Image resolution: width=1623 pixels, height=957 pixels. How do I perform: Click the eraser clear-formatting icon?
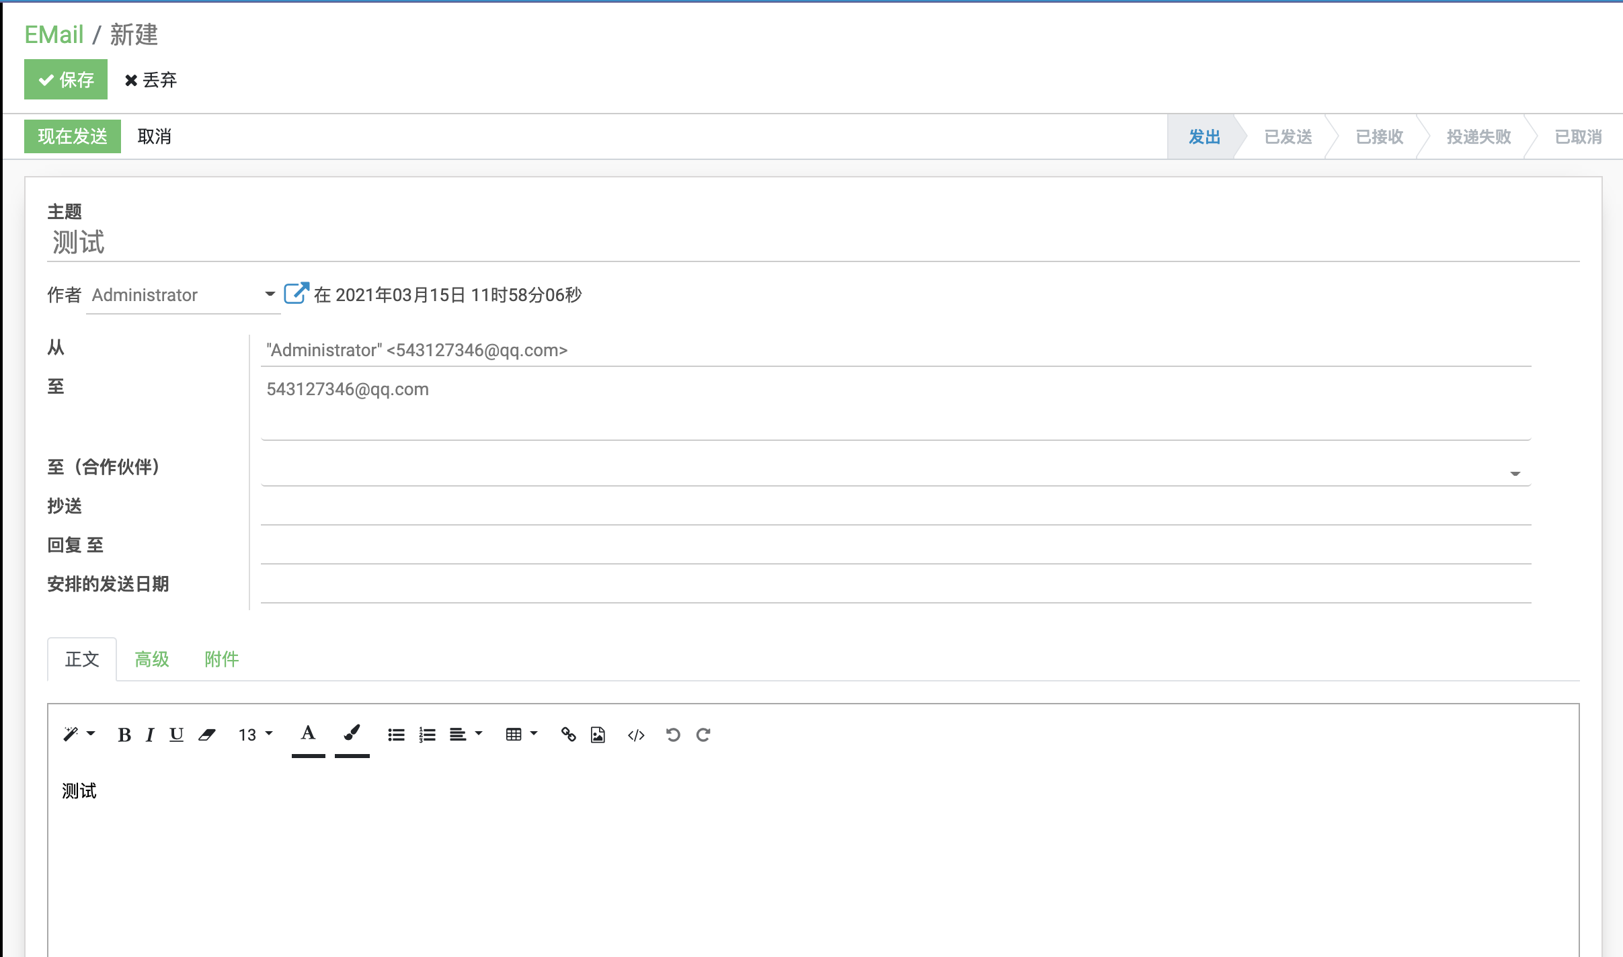click(207, 735)
